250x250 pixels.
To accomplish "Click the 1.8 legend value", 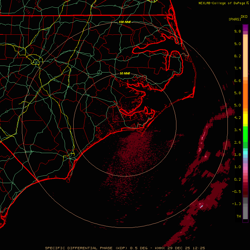I will click(237, 155).
